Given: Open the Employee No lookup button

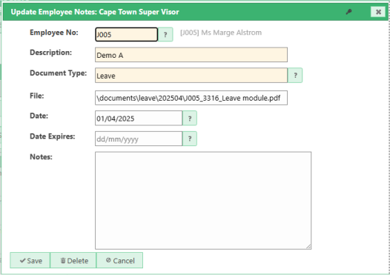Looking at the screenshot, I should tap(165, 35).
